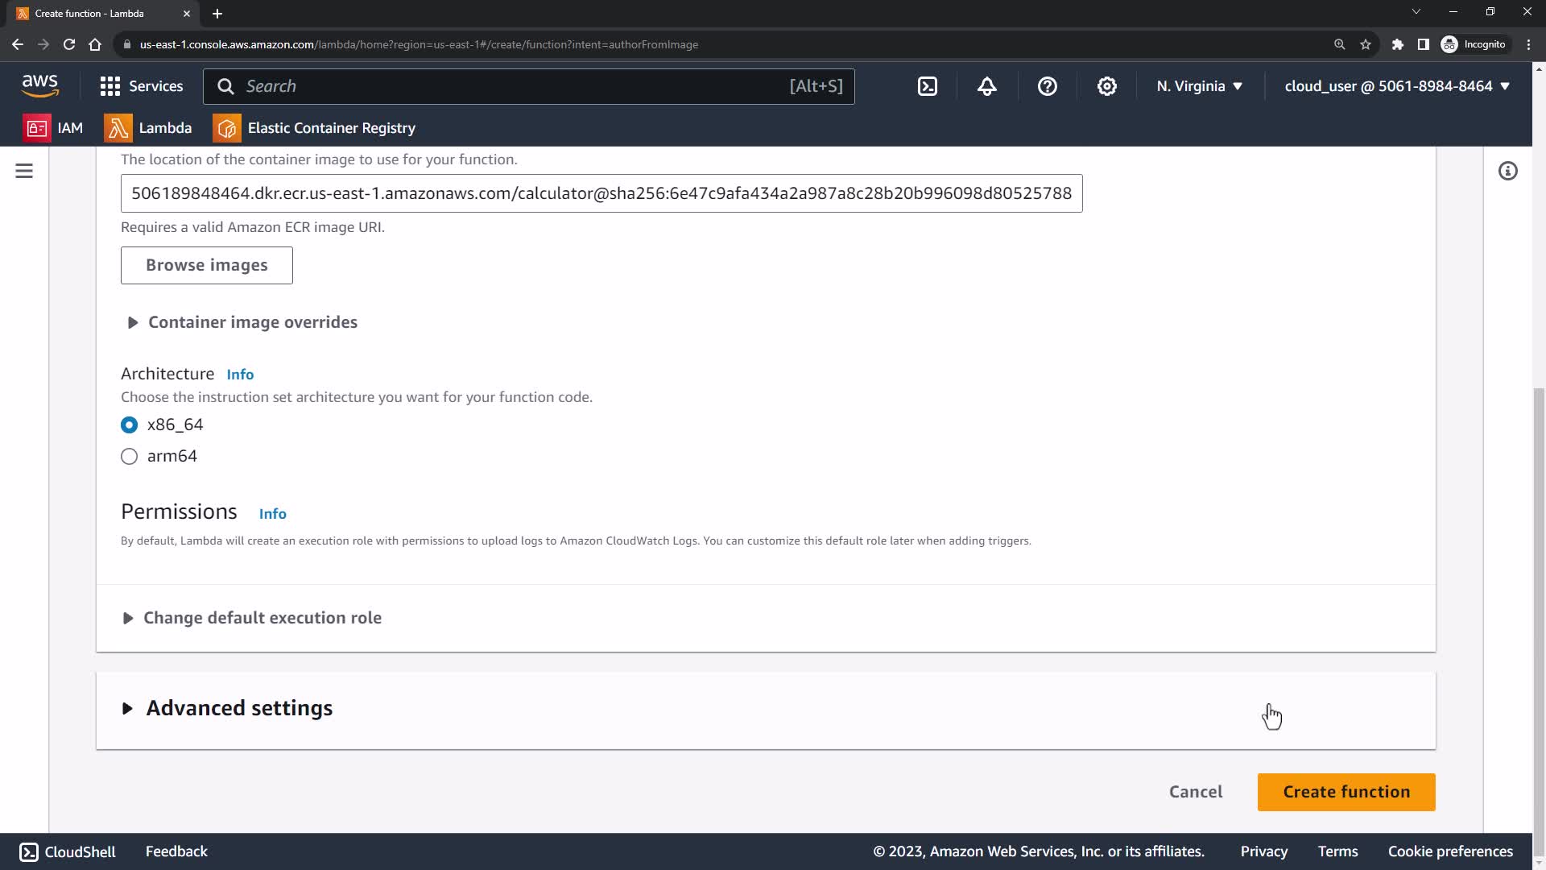Open the notifications bell icon
Viewport: 1546px width, 870px height.
pyautogui.click(x=987, y=86)
